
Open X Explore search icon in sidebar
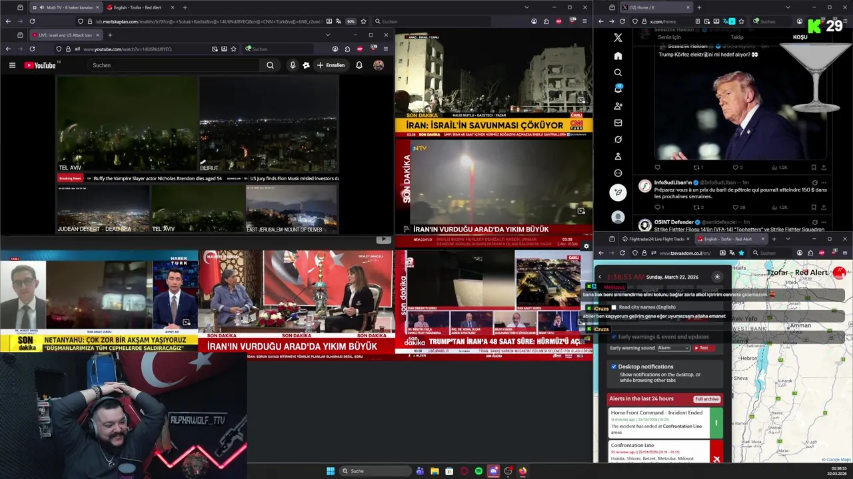click(x=618, y=73)
